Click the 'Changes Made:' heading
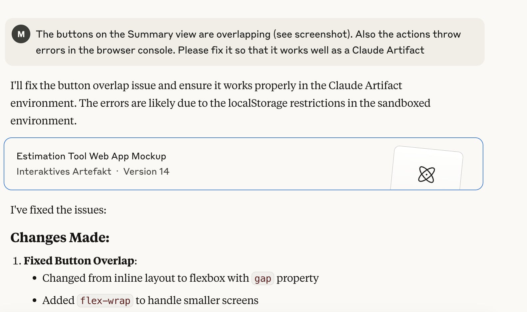The image size is (527, 312). pos(60,237)
